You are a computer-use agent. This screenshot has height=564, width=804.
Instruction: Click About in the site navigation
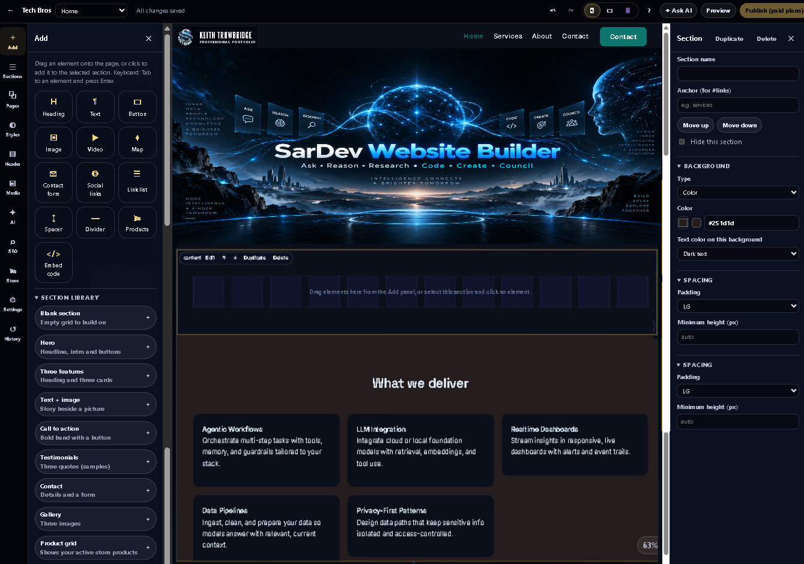[542, 36]
